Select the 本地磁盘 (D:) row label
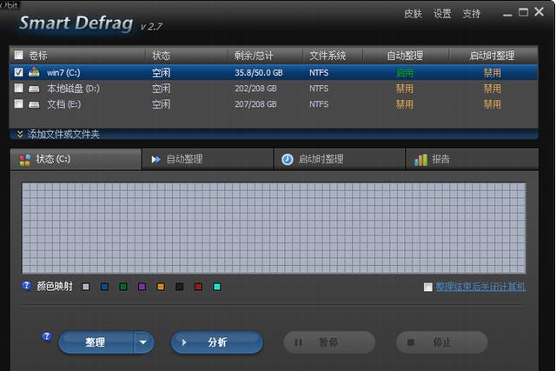 [73, 89]
